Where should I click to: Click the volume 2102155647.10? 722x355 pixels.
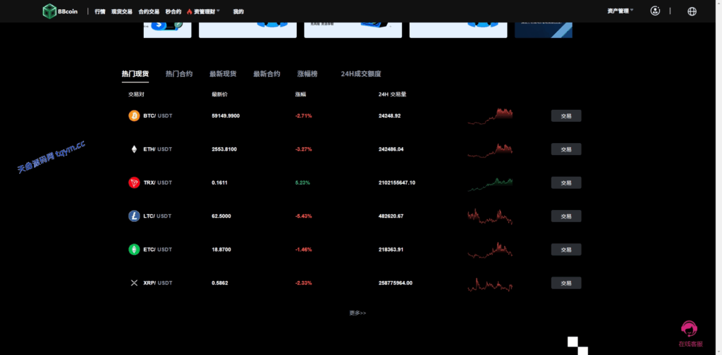click(397, 182)
